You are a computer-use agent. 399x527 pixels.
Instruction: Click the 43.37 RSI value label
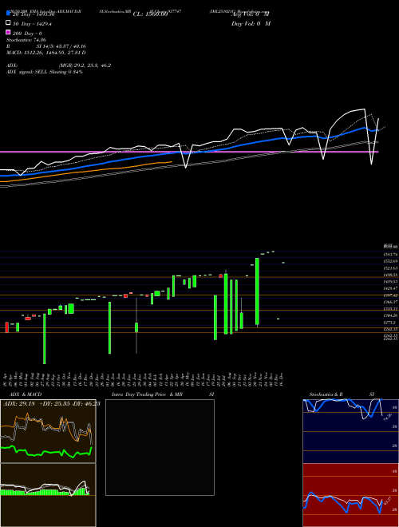388,501
